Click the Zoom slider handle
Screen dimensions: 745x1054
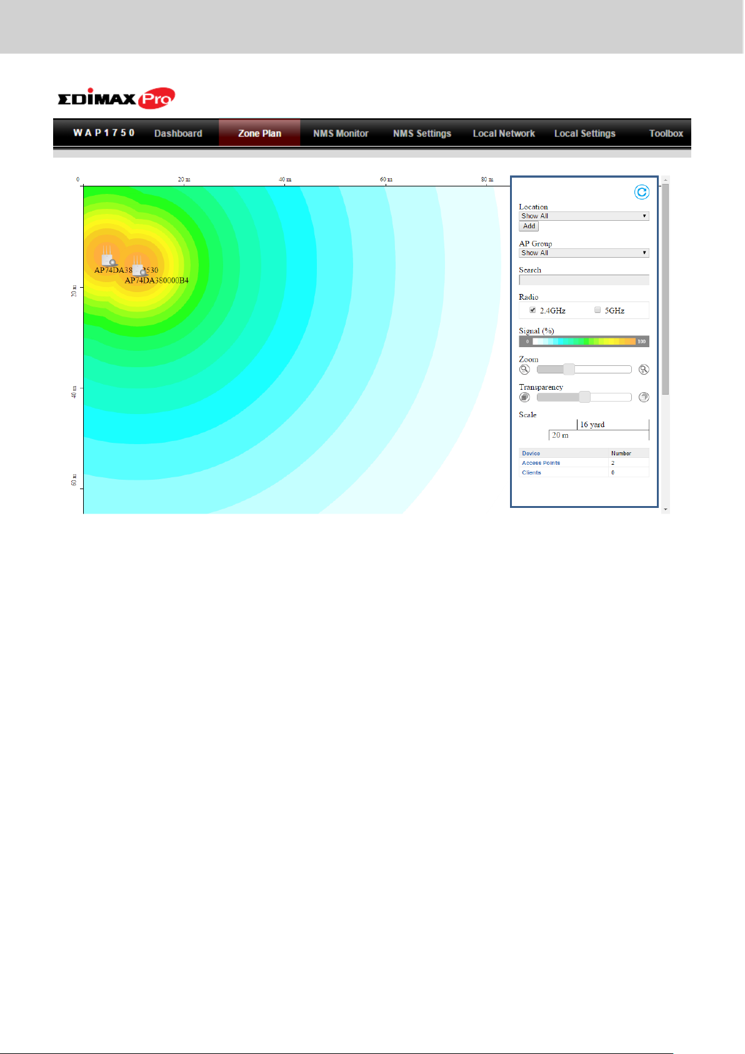(x=569, y=369)
